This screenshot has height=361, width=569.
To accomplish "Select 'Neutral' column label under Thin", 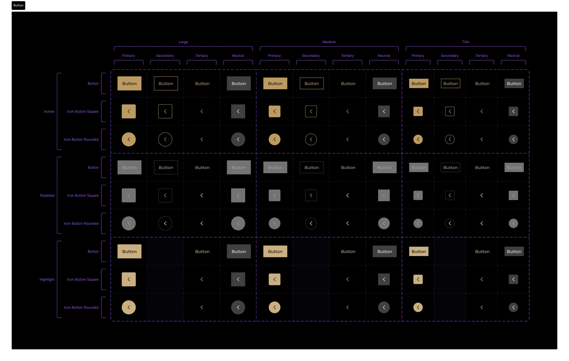I will [x=513, y=55].
